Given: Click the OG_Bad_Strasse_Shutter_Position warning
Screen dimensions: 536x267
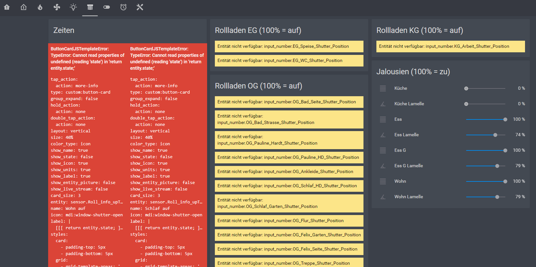Looking at the screenshot, I should 289,119.
